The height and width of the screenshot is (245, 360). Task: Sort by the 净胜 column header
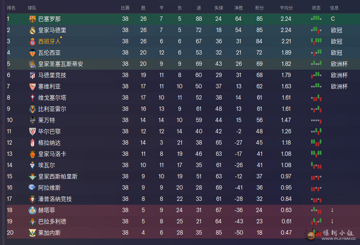click(238, 8)
